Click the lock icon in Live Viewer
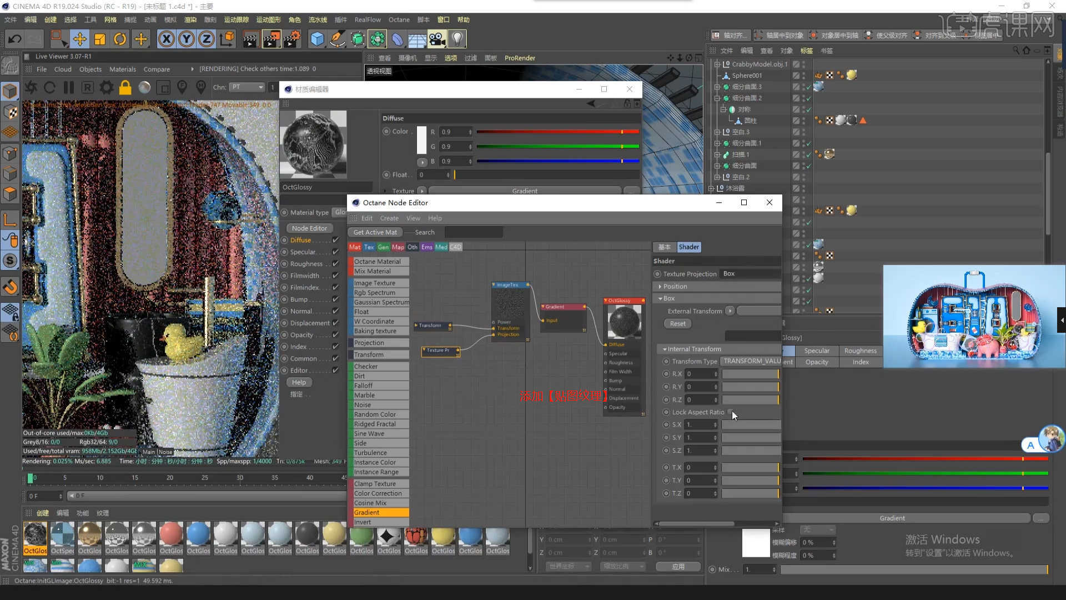The height and width of the screenshot is (600, 1066). [125, 87]
